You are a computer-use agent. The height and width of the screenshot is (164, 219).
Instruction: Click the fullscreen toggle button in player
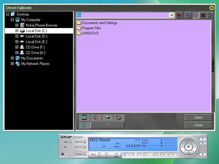tap(140, 155)
